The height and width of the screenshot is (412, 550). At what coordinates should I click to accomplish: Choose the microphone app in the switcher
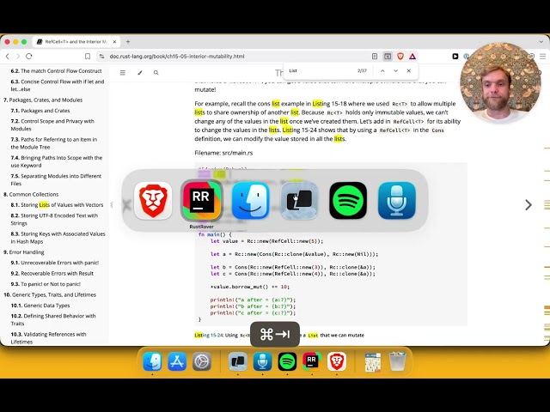[x=397, y=201]
